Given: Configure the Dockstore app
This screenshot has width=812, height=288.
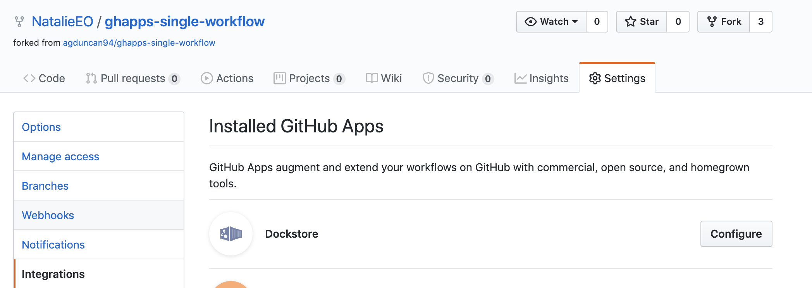Looking at the screenshot, I should pos(736,234).
